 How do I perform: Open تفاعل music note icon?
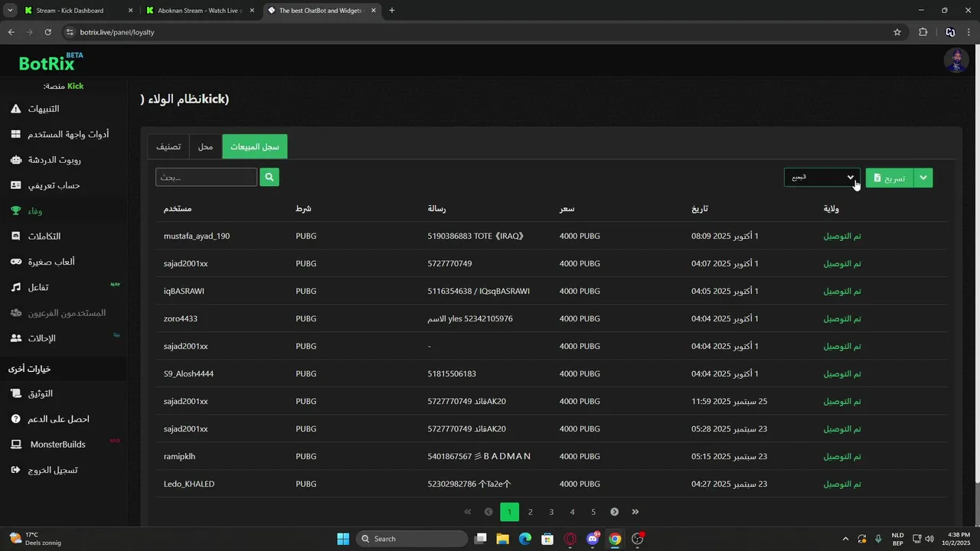pyautogui.click(x=15, y=287)
